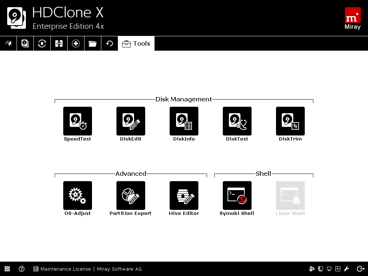Open the Partition Expert tool
The image size is (368, 276).
click(131, 195)
